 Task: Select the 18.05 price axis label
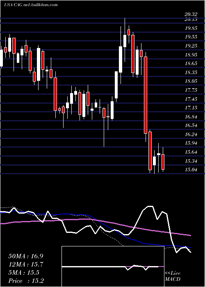pos(191,81)
